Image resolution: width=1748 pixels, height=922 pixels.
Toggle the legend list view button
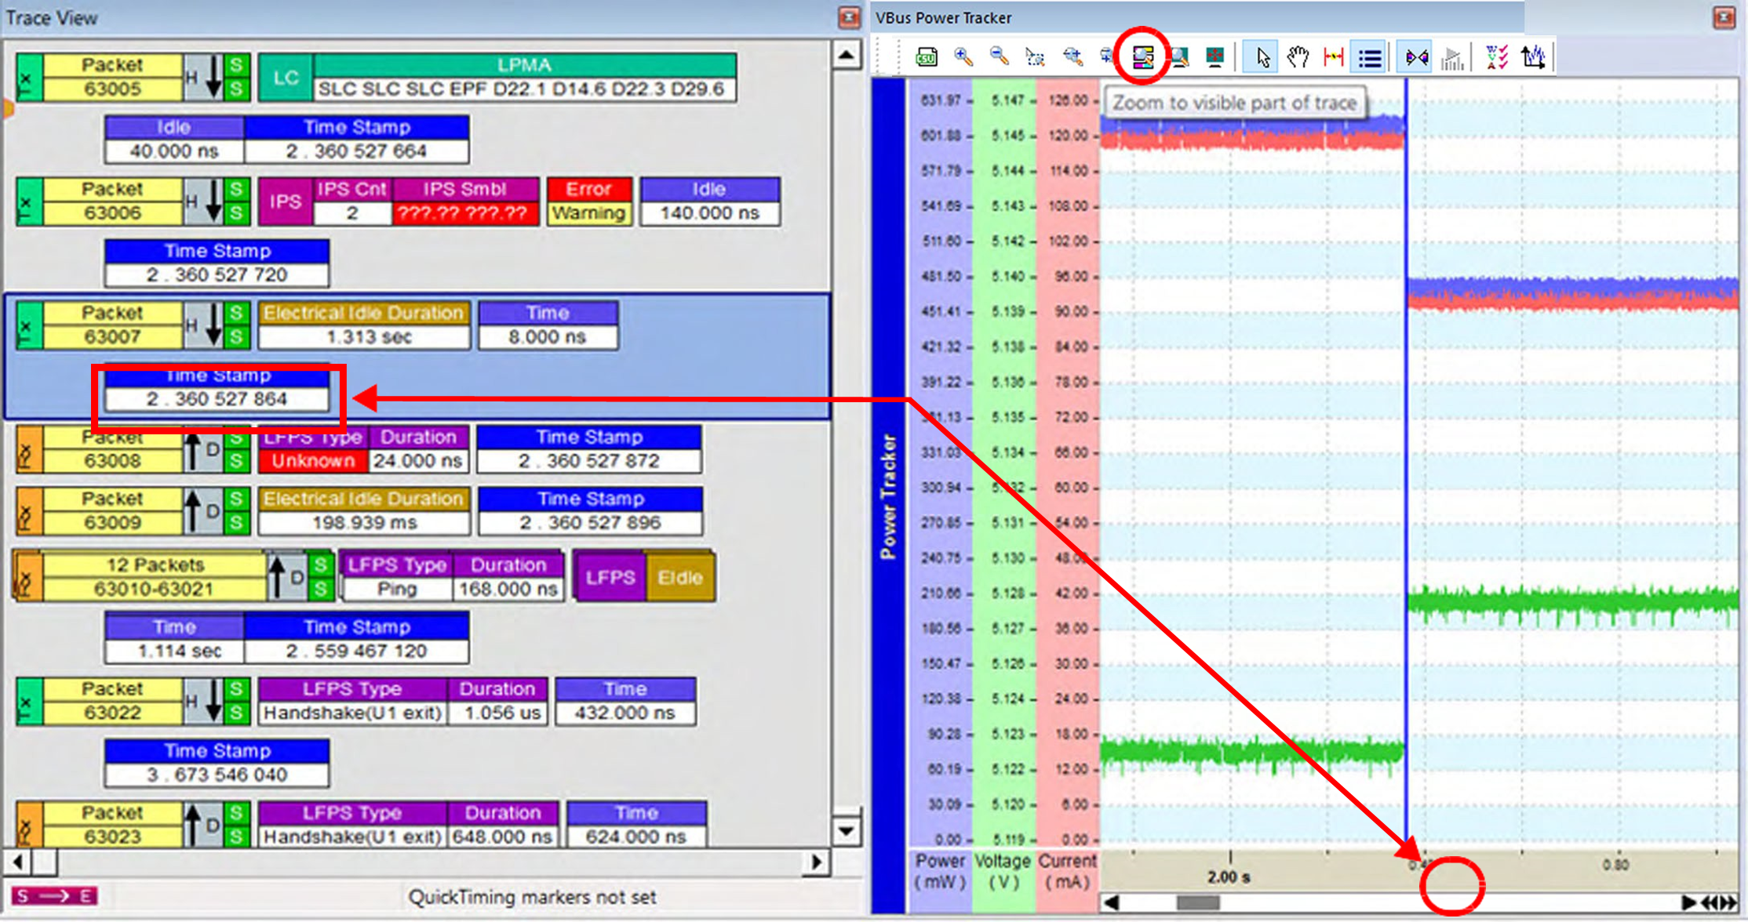coord(1370,57)
